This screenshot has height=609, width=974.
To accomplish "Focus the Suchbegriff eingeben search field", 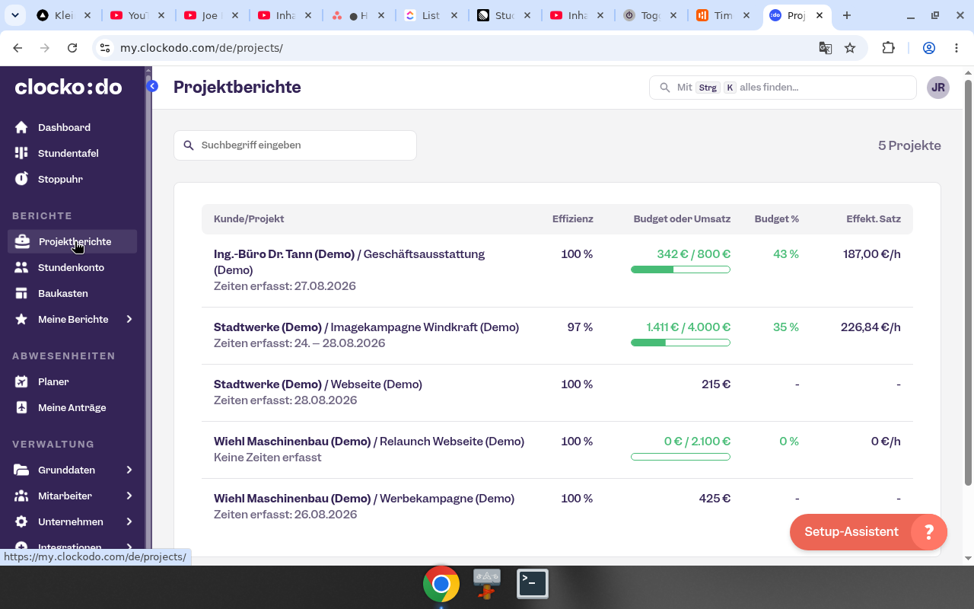I will [295, 145].
